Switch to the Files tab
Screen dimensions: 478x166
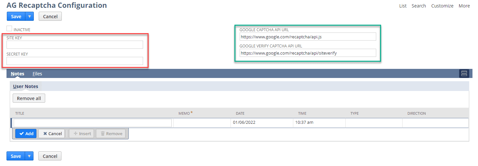click(x=37, y=74)
